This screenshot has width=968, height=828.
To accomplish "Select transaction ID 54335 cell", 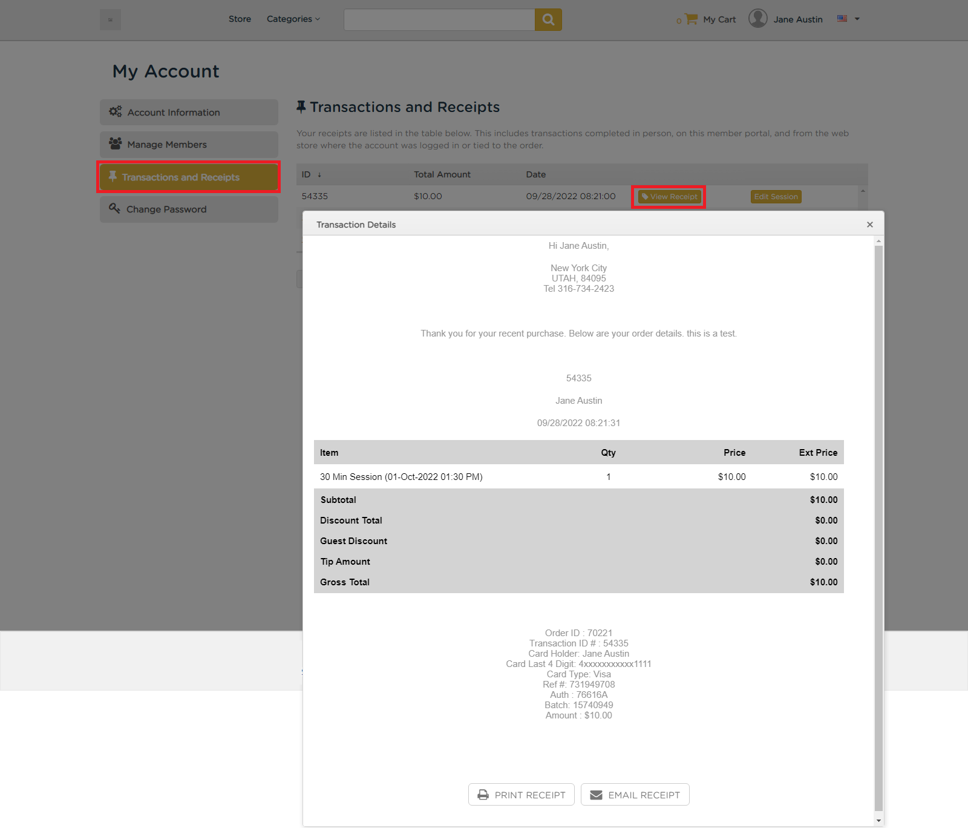I will tap(315, 196).
